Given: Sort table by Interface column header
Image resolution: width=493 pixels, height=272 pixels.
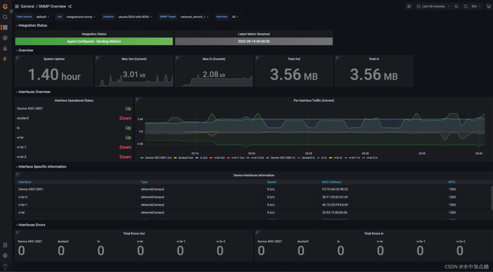Looking at the screenshot, I should pyautogui.click(x=25, y=182).
